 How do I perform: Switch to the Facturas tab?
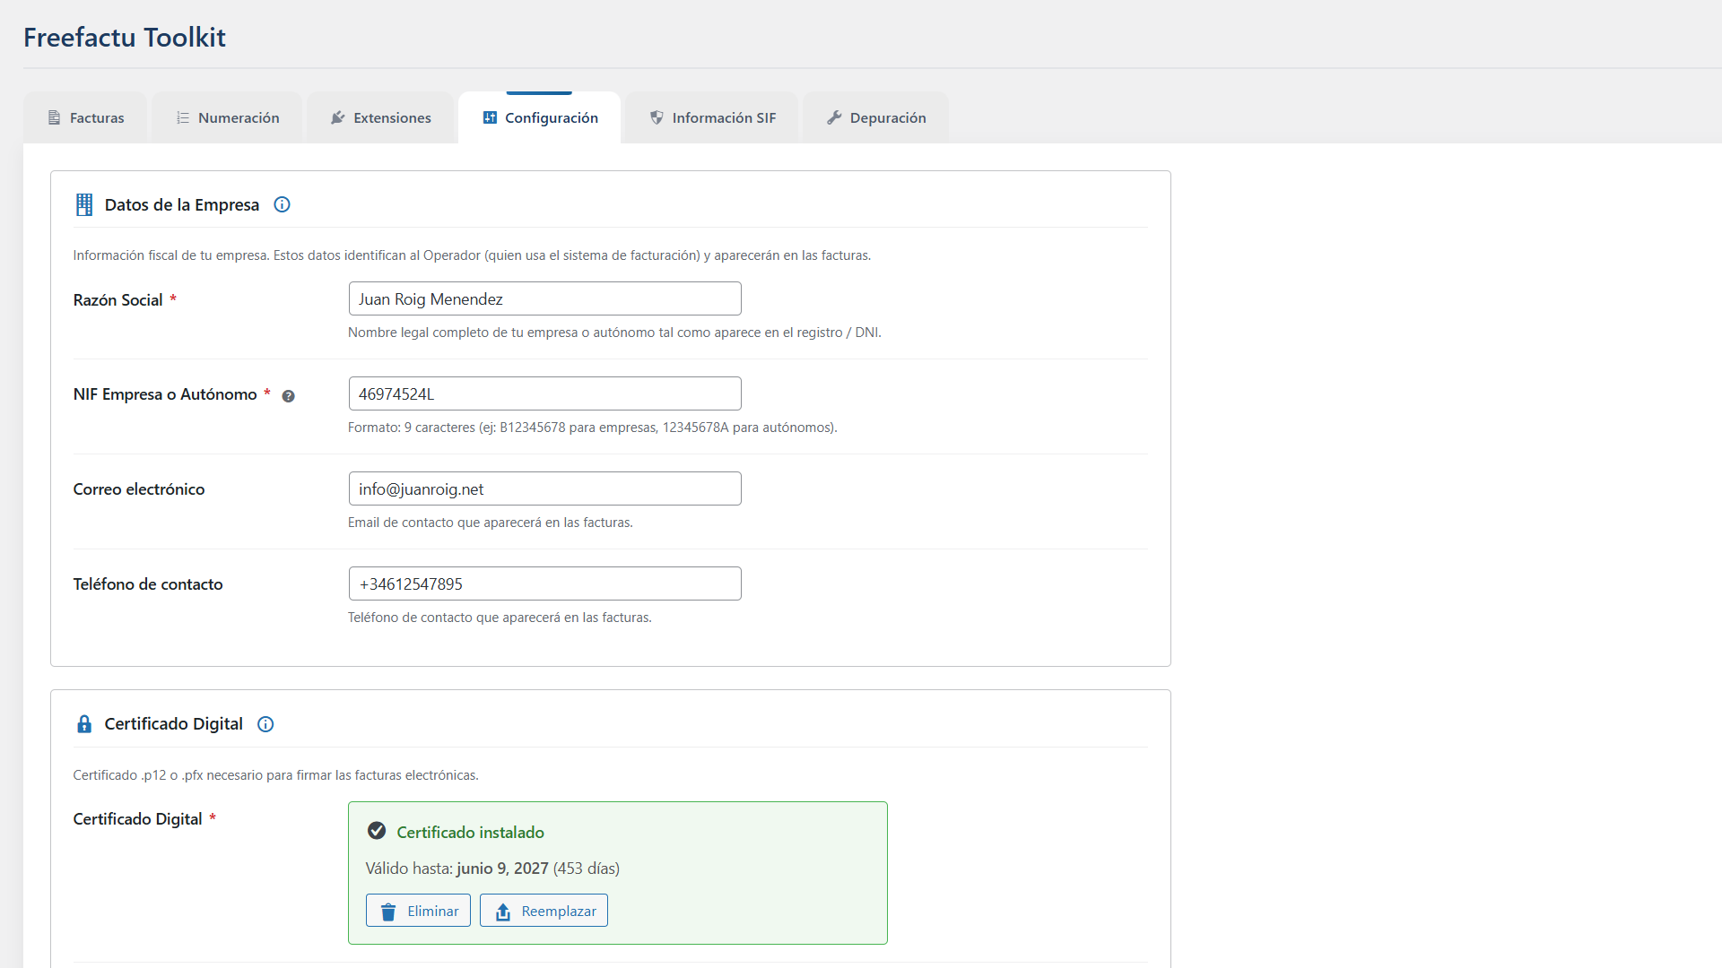coord(84,117)
